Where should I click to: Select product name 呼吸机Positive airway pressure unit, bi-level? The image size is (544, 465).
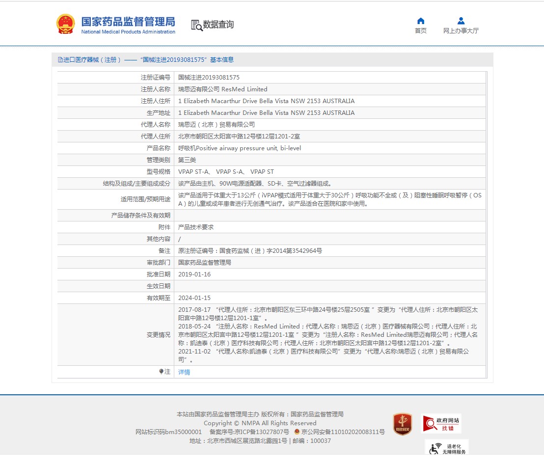(240, 148)
